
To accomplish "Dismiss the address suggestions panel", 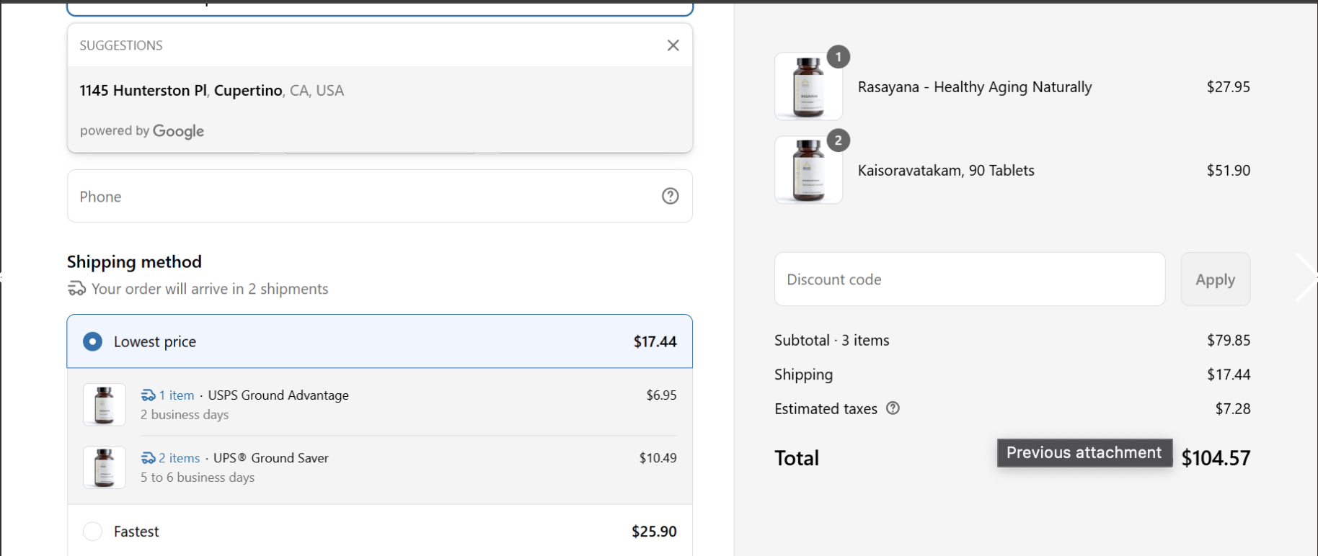I will point(673,45).
